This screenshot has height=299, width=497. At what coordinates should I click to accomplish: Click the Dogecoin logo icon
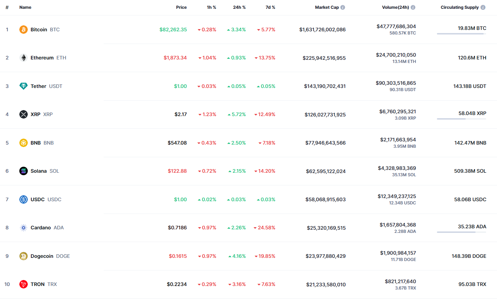(x=24, y=256)
